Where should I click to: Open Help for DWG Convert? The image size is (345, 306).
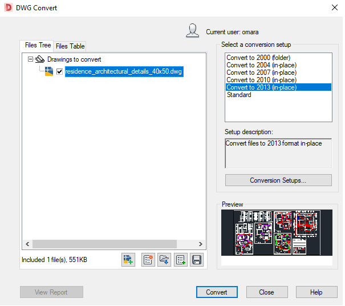(316, 292)
